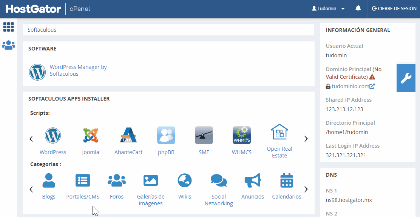Open the Tudomin user dropdown
The image size is (420, 217).
pos(328,9)
